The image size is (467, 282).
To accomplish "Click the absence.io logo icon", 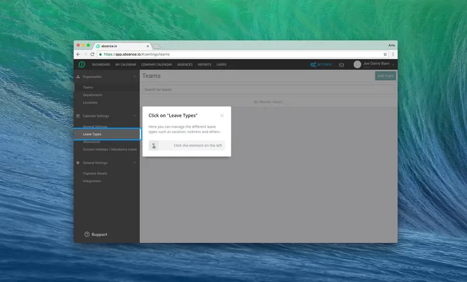I will 82,64.
